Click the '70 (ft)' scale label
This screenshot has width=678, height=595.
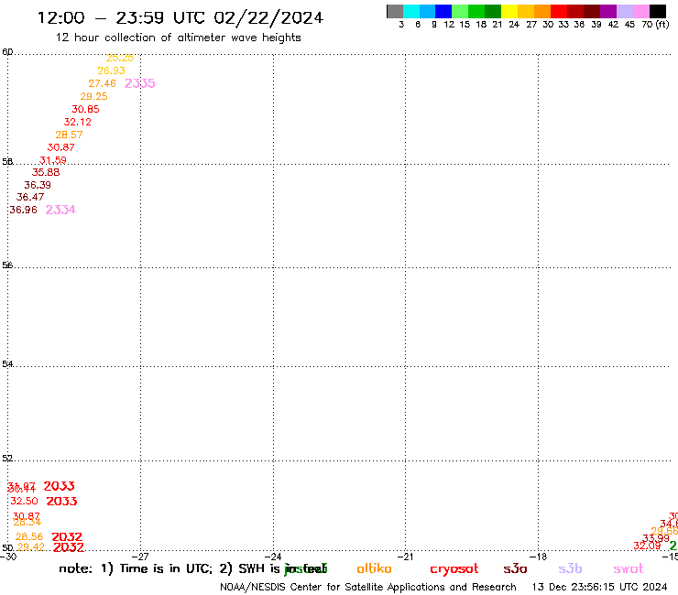[x=655, y=25]
